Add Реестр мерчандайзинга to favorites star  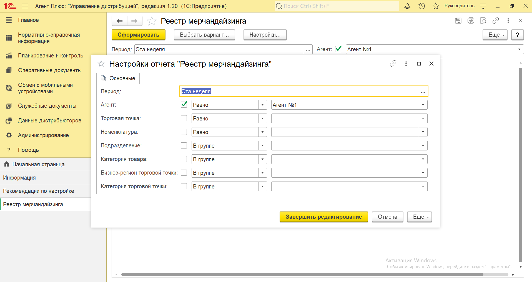(152, 21)
